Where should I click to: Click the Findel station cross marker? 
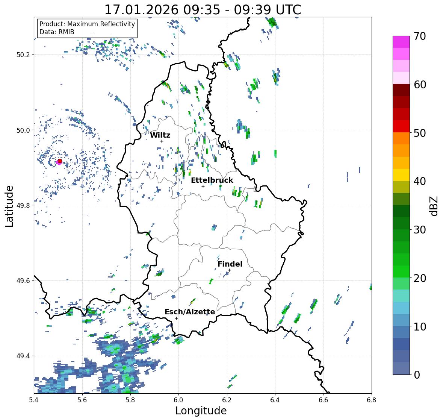click(230, 270)
